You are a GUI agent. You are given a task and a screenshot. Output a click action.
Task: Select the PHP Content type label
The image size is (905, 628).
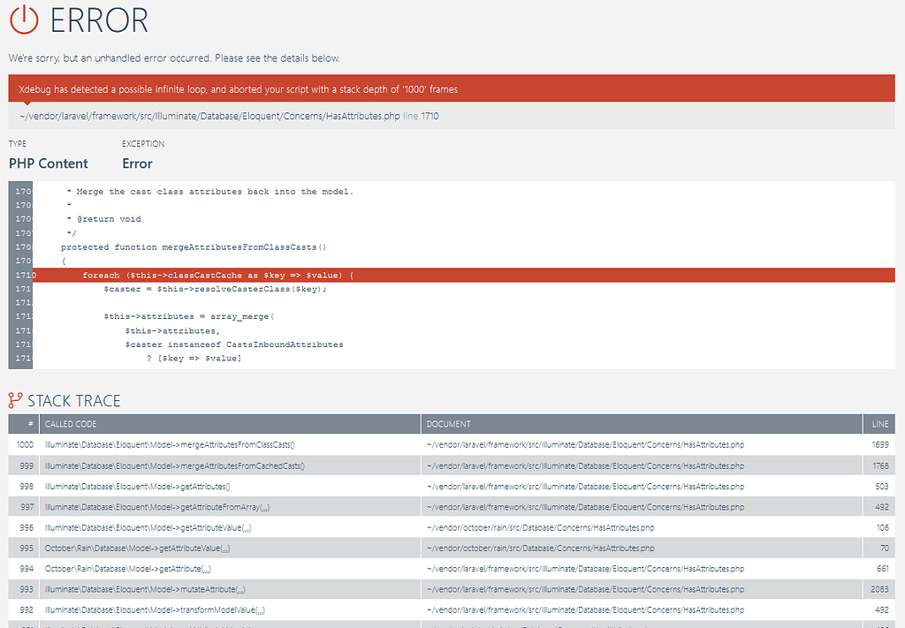click(x=48, y=163)
